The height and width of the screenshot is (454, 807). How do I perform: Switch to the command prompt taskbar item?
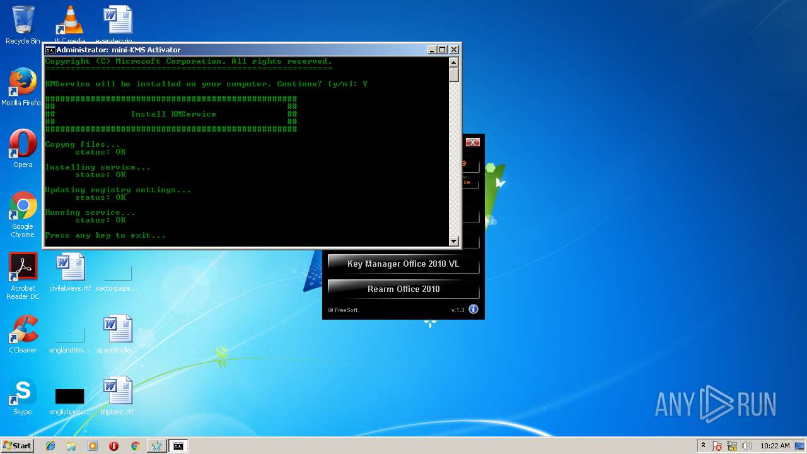tap(178, 446)
